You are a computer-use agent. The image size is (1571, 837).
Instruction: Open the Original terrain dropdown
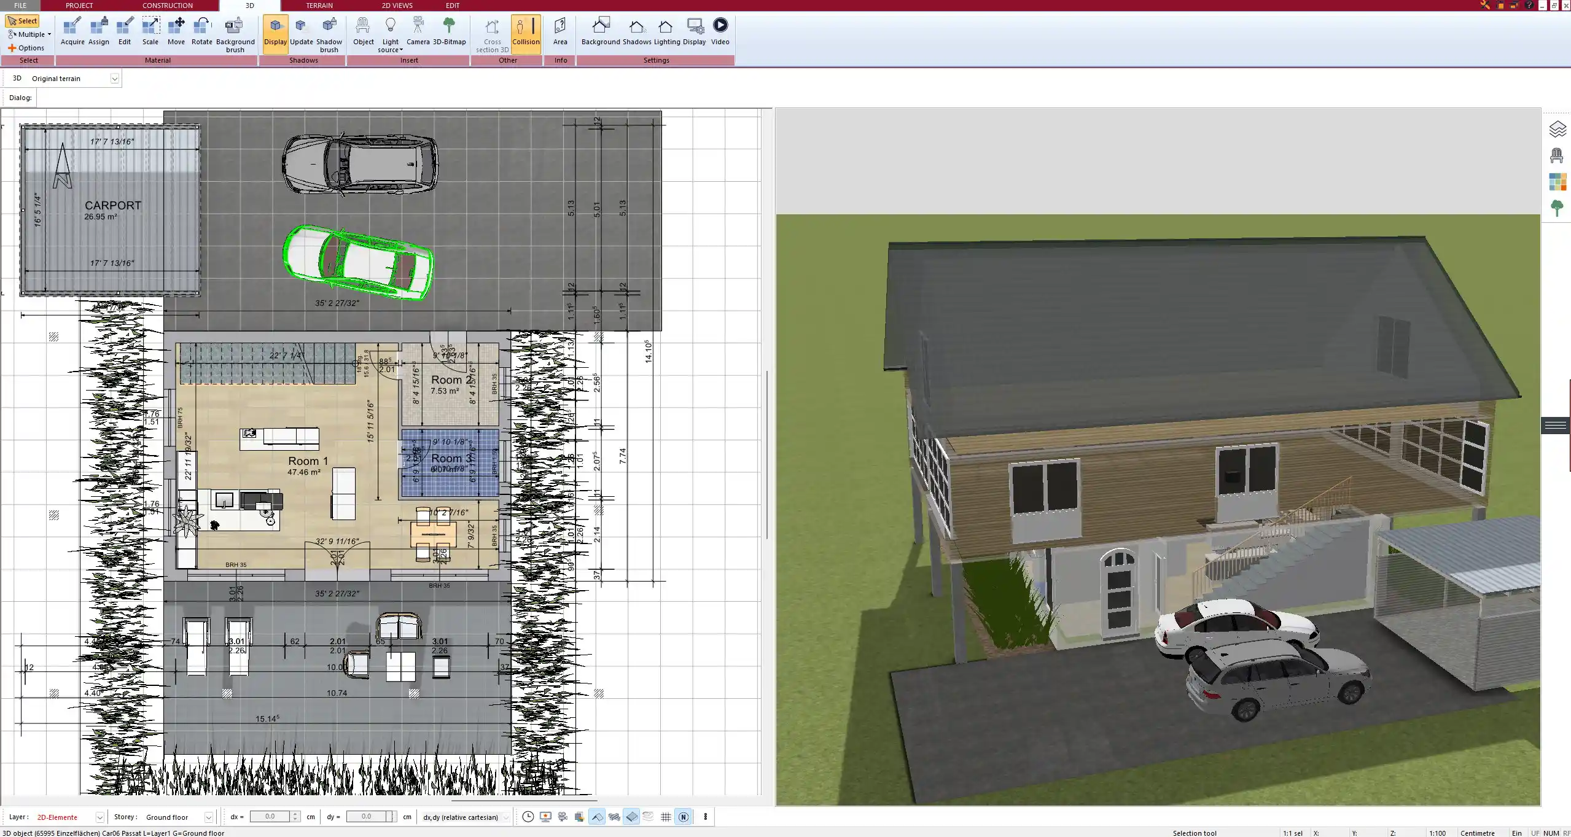(114, 79)
